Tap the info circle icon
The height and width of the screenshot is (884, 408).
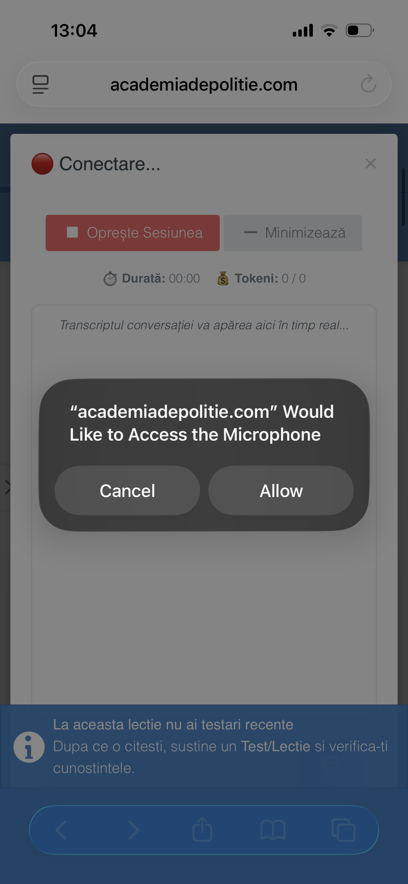[29, 747]
